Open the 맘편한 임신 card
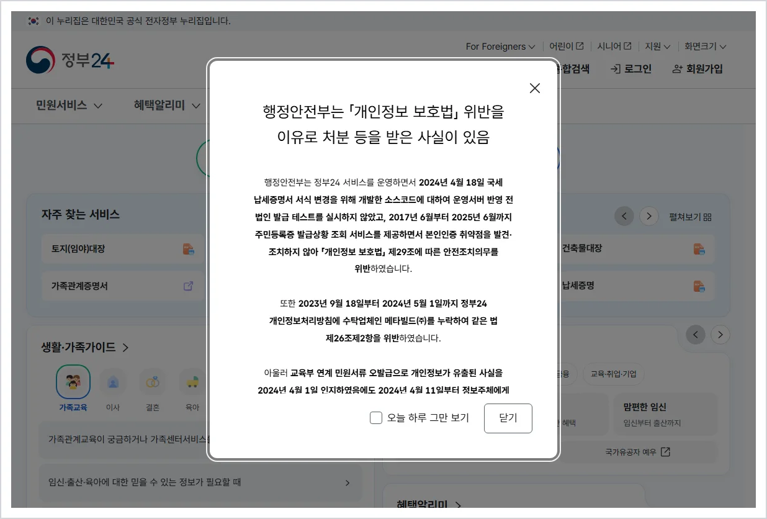This screenshot has height=519, width=767. pos(666,415)
